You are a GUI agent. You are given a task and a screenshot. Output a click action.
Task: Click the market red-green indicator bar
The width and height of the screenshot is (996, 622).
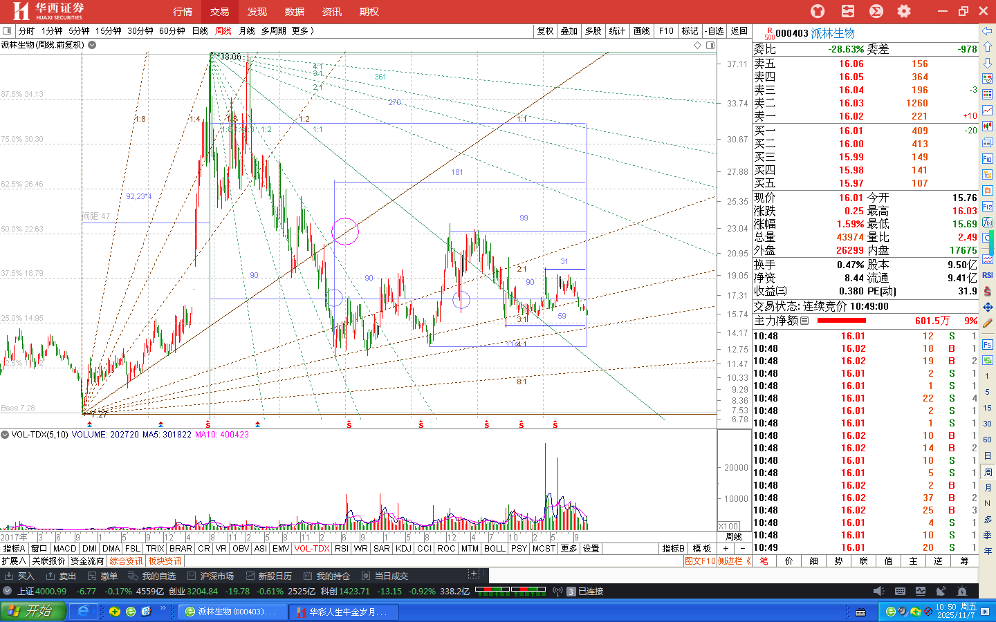[x=510, y=591]
